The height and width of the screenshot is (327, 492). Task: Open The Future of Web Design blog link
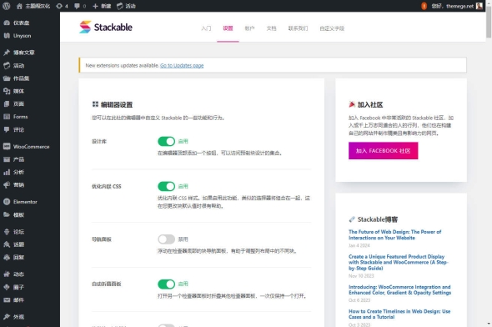point(394,234)
